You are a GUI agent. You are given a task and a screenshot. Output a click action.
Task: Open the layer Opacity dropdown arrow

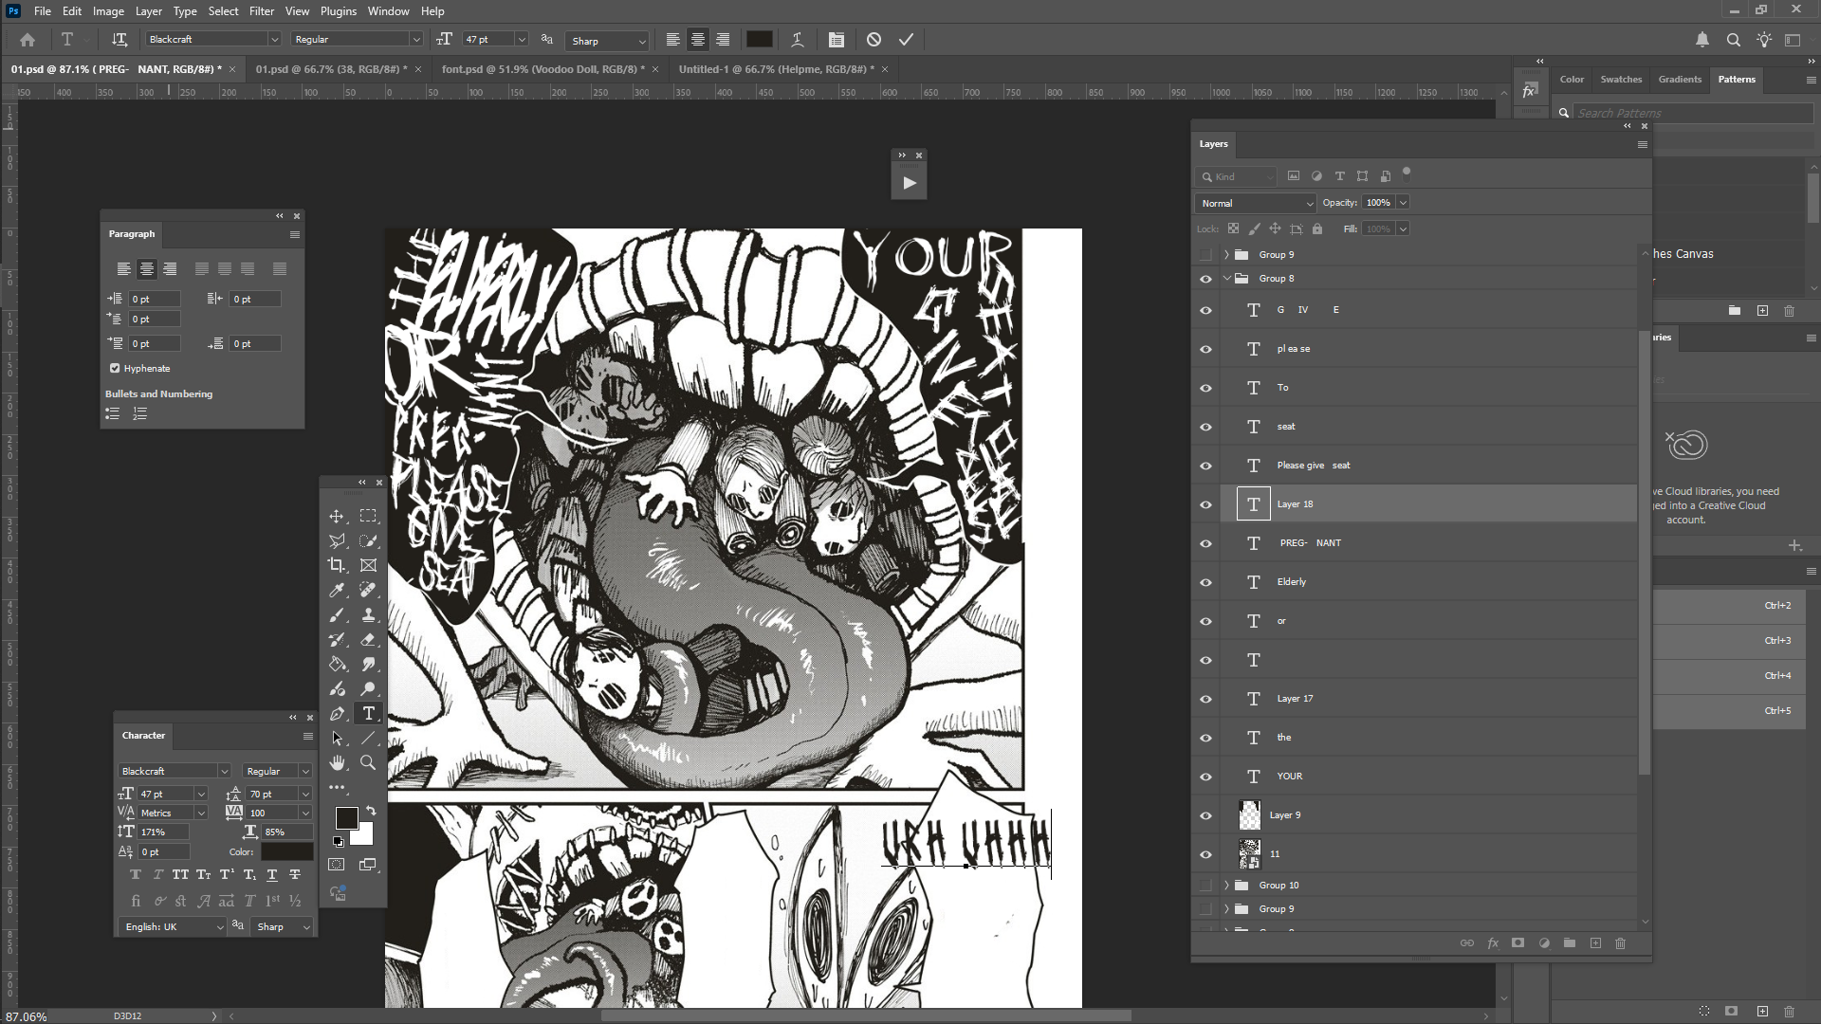1403,203
